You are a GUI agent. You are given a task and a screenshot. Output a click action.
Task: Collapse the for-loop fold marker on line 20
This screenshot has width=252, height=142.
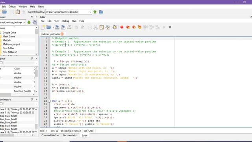point(49,101)
